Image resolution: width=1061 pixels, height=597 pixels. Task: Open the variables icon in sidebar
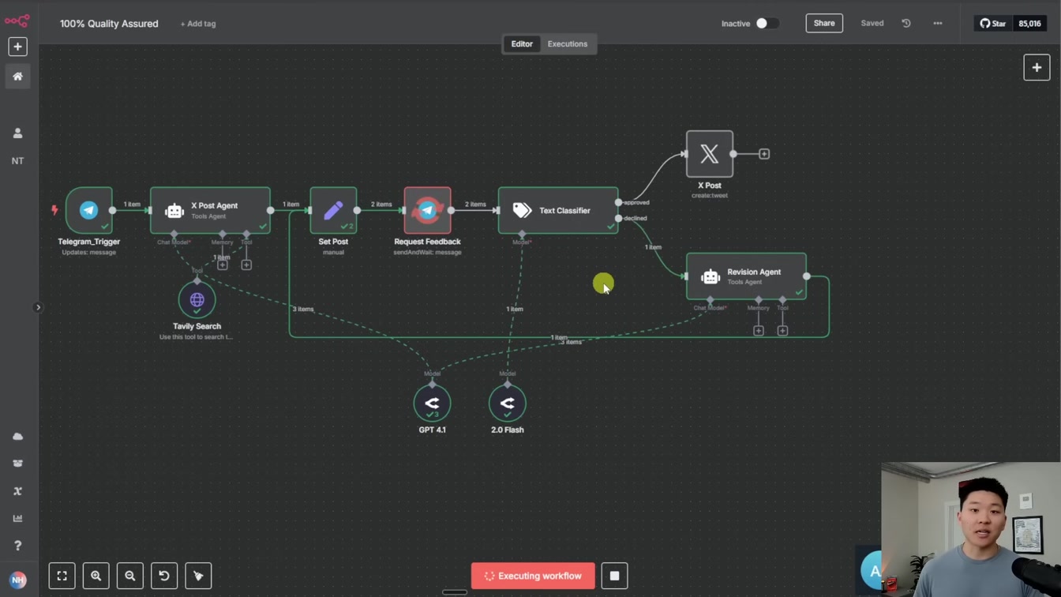click(17, 491)
